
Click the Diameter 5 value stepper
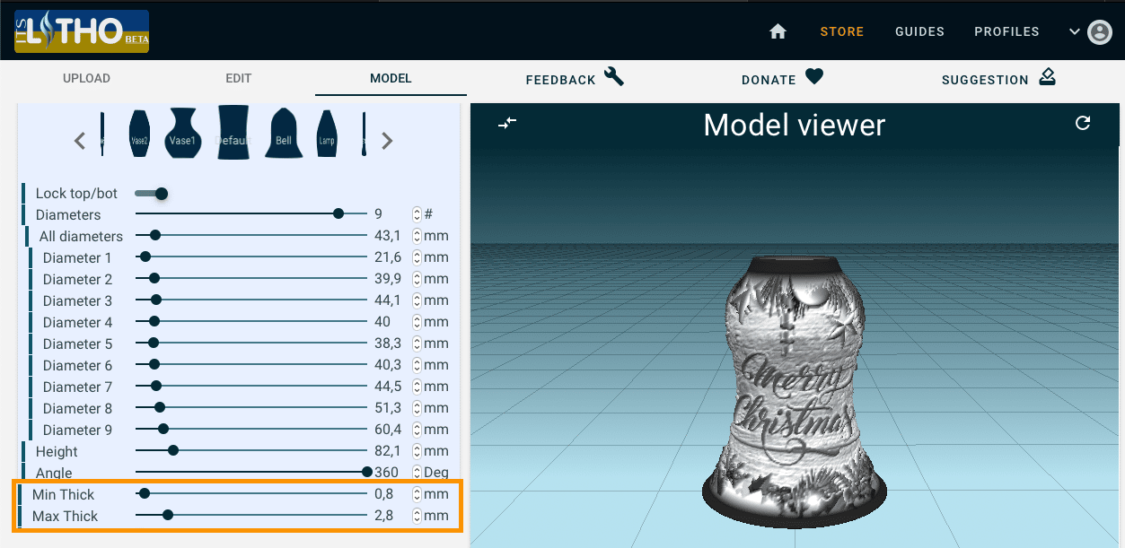[x=417, y=344]
